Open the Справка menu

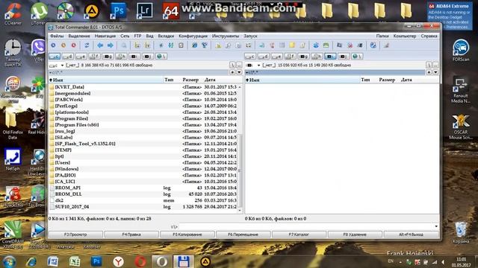429,36
